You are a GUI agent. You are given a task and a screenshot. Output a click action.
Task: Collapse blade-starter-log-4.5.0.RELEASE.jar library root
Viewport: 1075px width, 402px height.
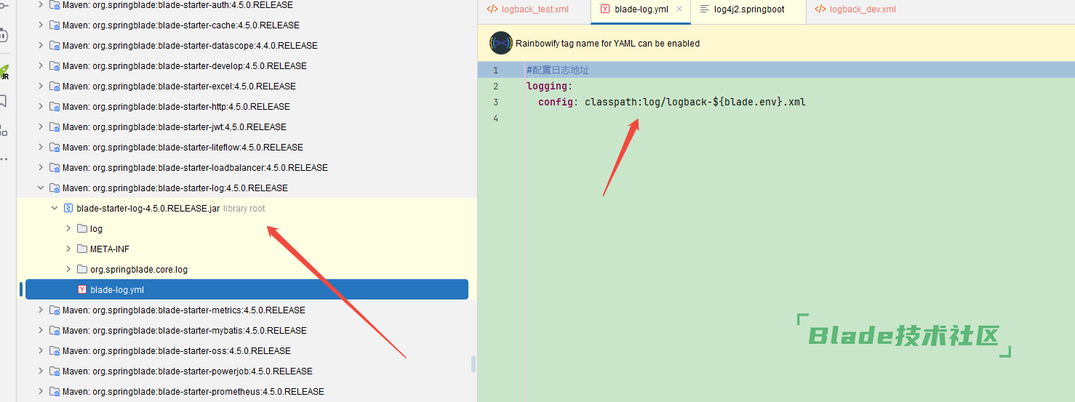(55, 208)
